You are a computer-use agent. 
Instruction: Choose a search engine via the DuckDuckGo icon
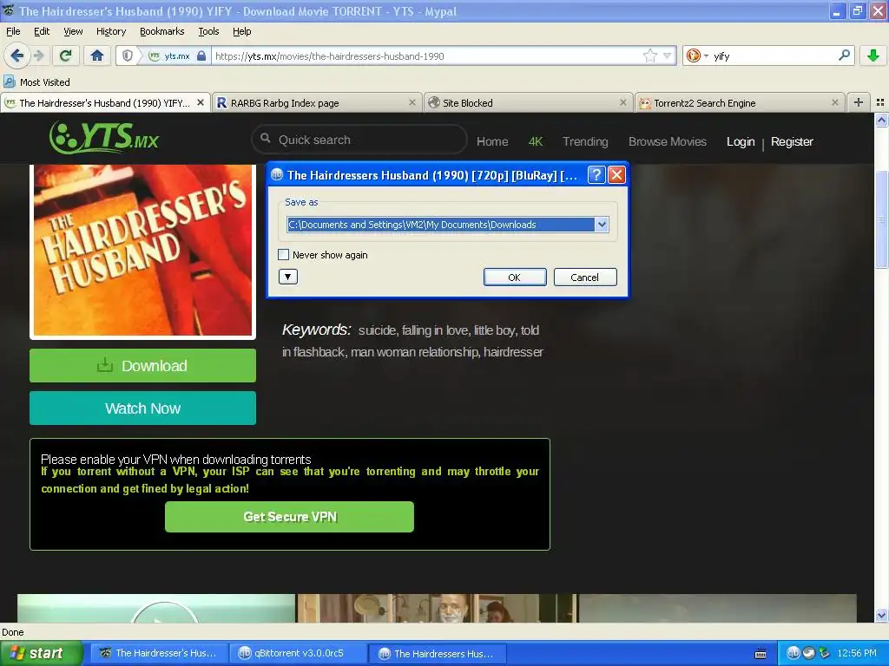tap(696, 55)
